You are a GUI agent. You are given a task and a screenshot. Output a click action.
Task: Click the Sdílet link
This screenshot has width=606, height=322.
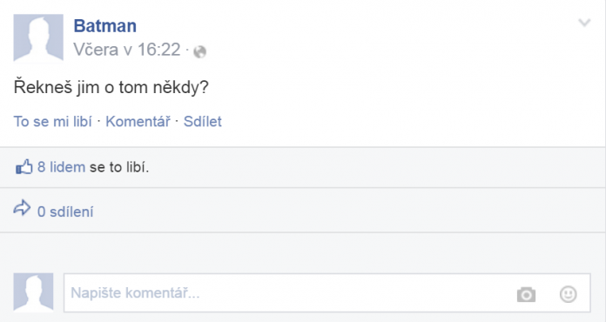pyautogui.click(x=203, y=122)
